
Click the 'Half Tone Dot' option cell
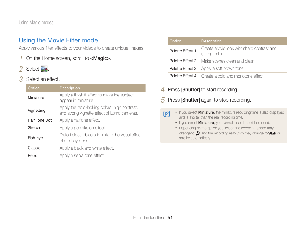[42, 120]
